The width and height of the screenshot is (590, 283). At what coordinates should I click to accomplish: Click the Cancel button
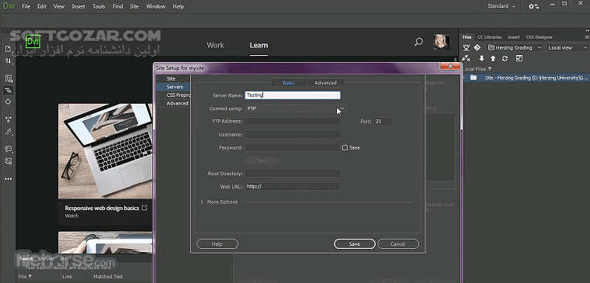(x=397, y=244)
